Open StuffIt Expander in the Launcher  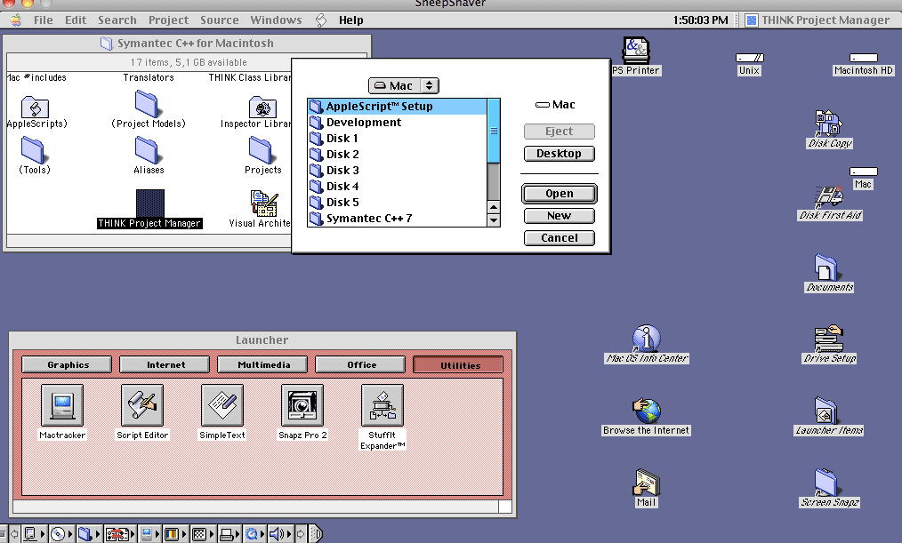pyautogui.click(x=382, y=405)
